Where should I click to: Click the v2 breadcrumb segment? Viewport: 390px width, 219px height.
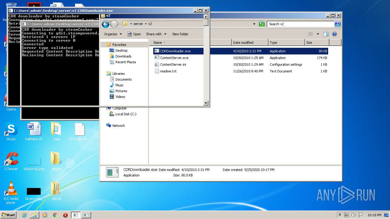pyautogui.click(x=150, y=24)
